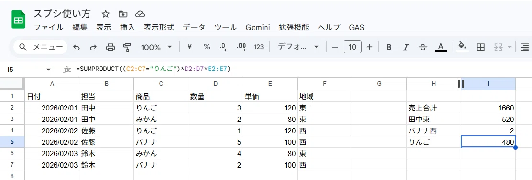Select the paint format roller
Viewport: 532px width, 180px height.
(x=127, y=47)
